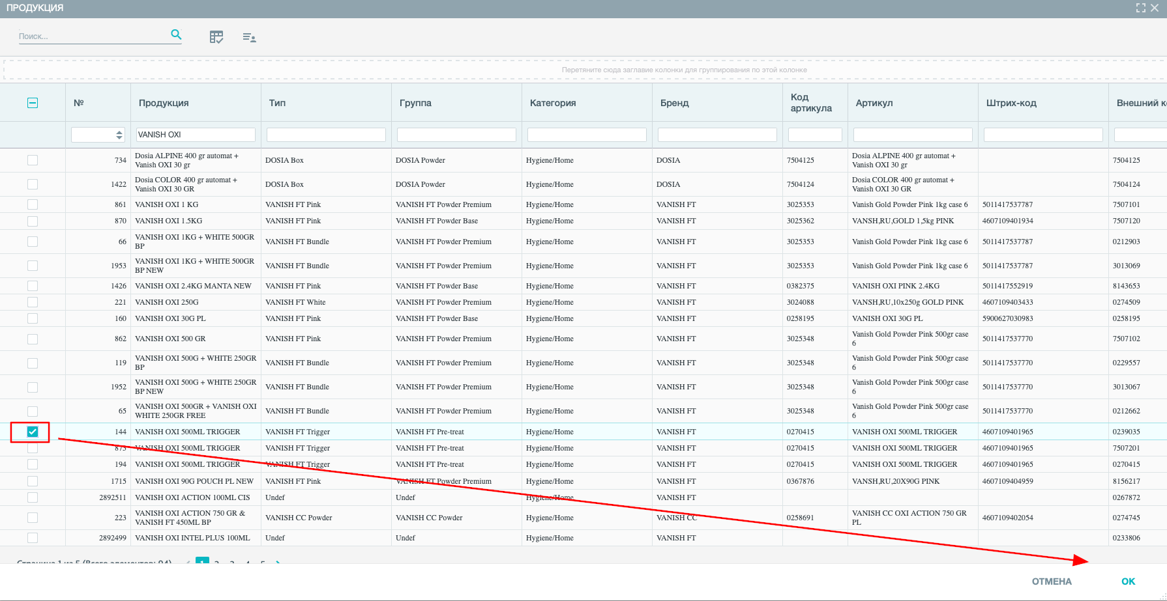
Task: Open the column chooser icon
Action: click(216, 37)
